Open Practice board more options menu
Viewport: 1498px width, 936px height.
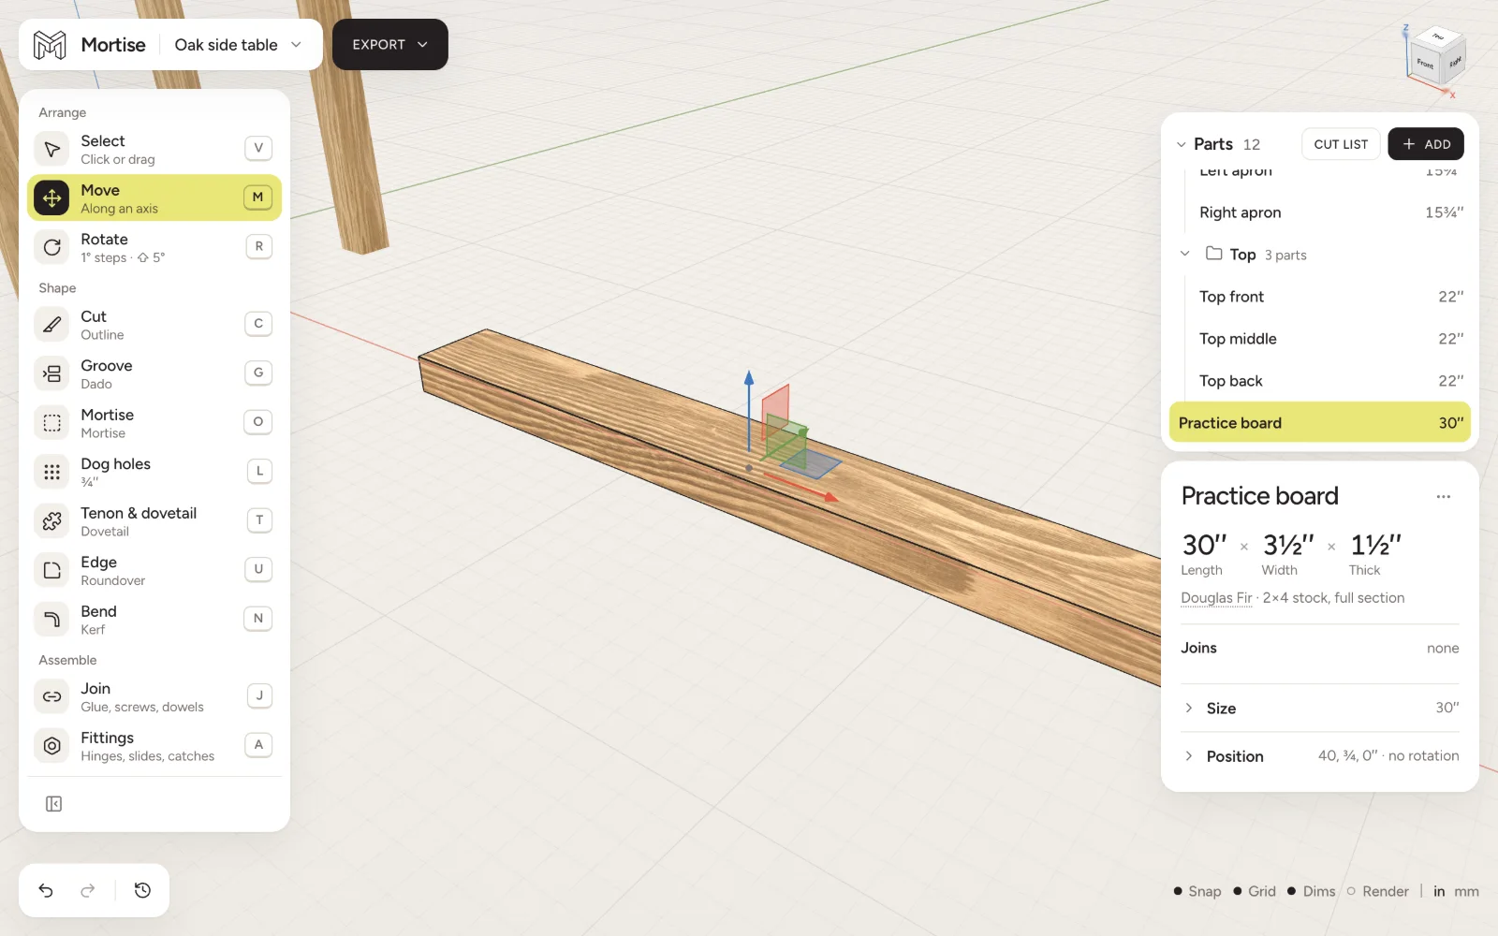[1444, 497]
